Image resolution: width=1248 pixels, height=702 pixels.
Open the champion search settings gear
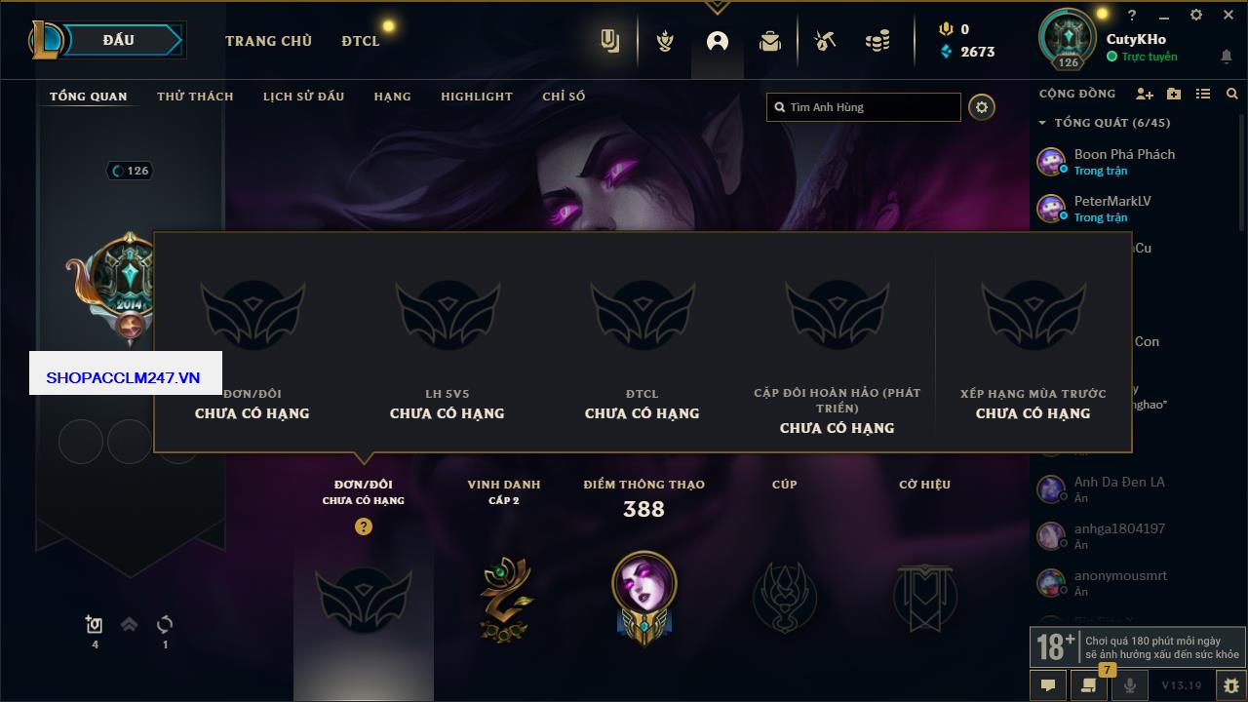(982, 107)
